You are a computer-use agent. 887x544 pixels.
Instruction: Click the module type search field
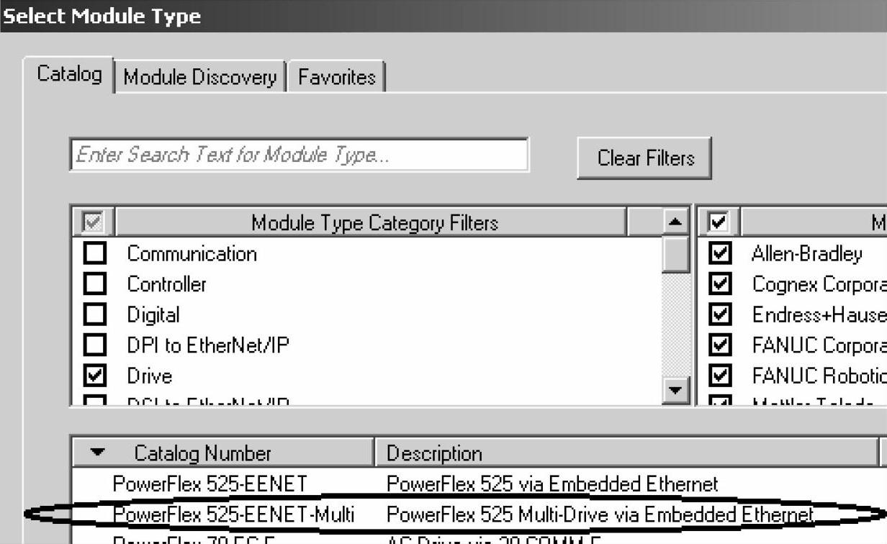point(299,155)
